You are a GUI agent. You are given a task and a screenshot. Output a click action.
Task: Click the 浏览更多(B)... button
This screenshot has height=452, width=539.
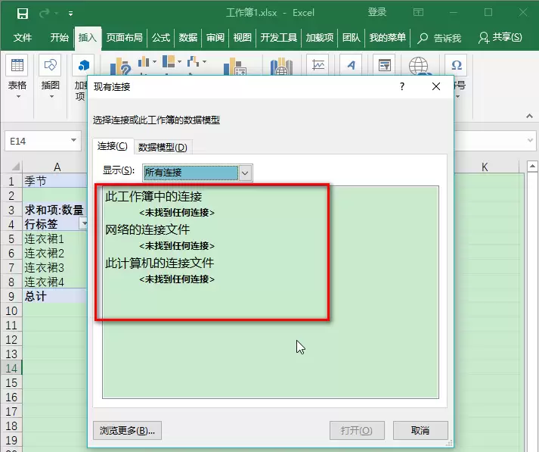pos(127,430)
